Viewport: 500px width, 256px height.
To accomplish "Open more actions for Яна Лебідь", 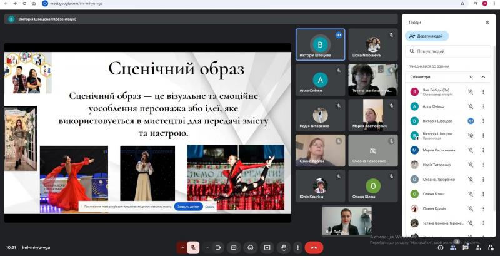I will pos(483,92).
